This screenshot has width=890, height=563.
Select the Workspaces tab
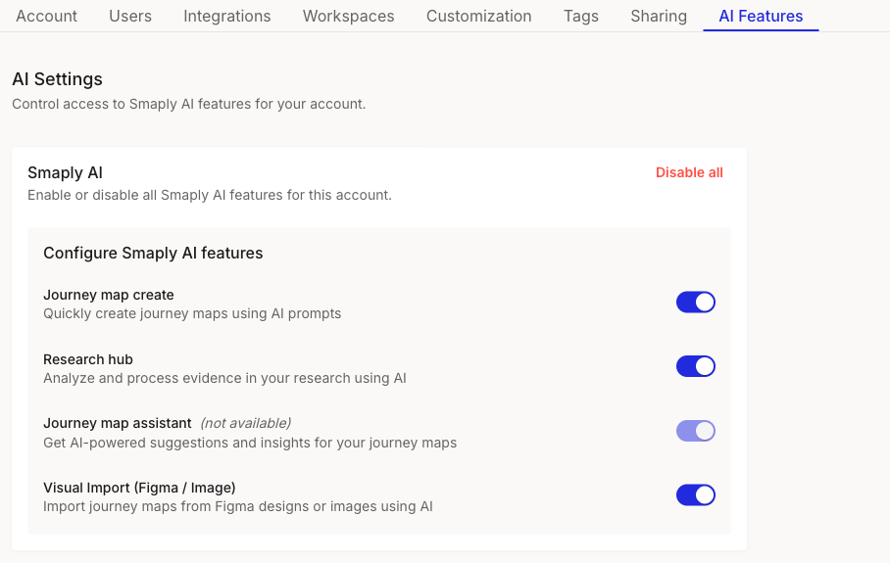(x=349, y=16)
